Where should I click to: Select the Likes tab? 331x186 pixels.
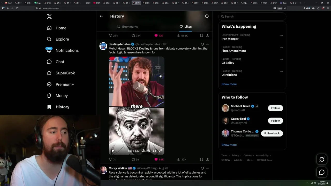pyautogui.click(x=185, y=27)
